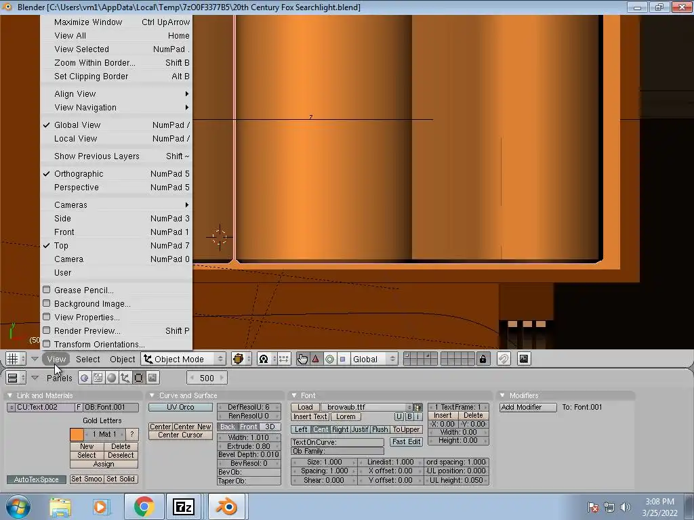Click the orange material color swatch
694x520 pixels.
coord(77,434)
